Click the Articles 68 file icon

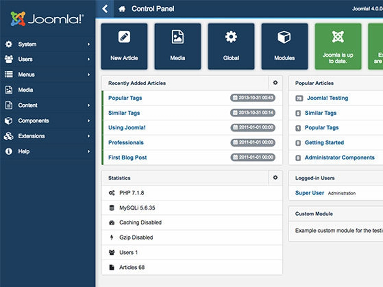tap(112, 267)
